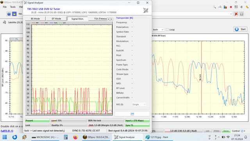This screenshot has width=250, height=141.
Task: Click the Signal Analyzer taskbar button
Action: coord(127,137)
